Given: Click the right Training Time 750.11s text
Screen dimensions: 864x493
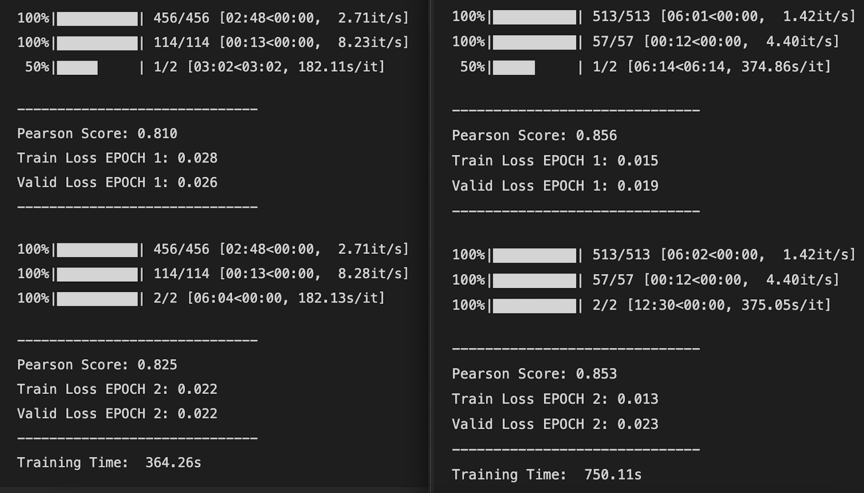Looking at the screenshot, I should click(547, 474).
